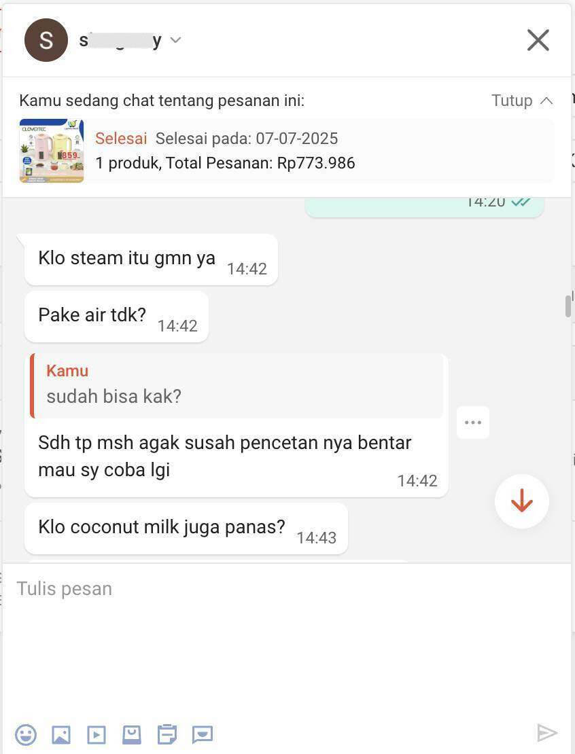Select quoted Kamu reply block
The width and height of the screenshot is (575, 754).
[237, 386]
